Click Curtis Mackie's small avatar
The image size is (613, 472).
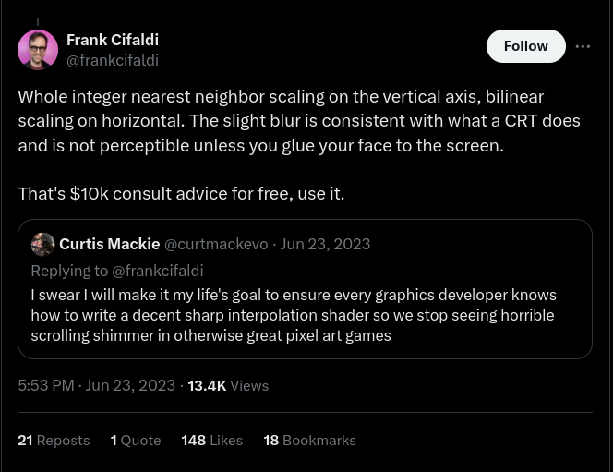pos(42,244)
